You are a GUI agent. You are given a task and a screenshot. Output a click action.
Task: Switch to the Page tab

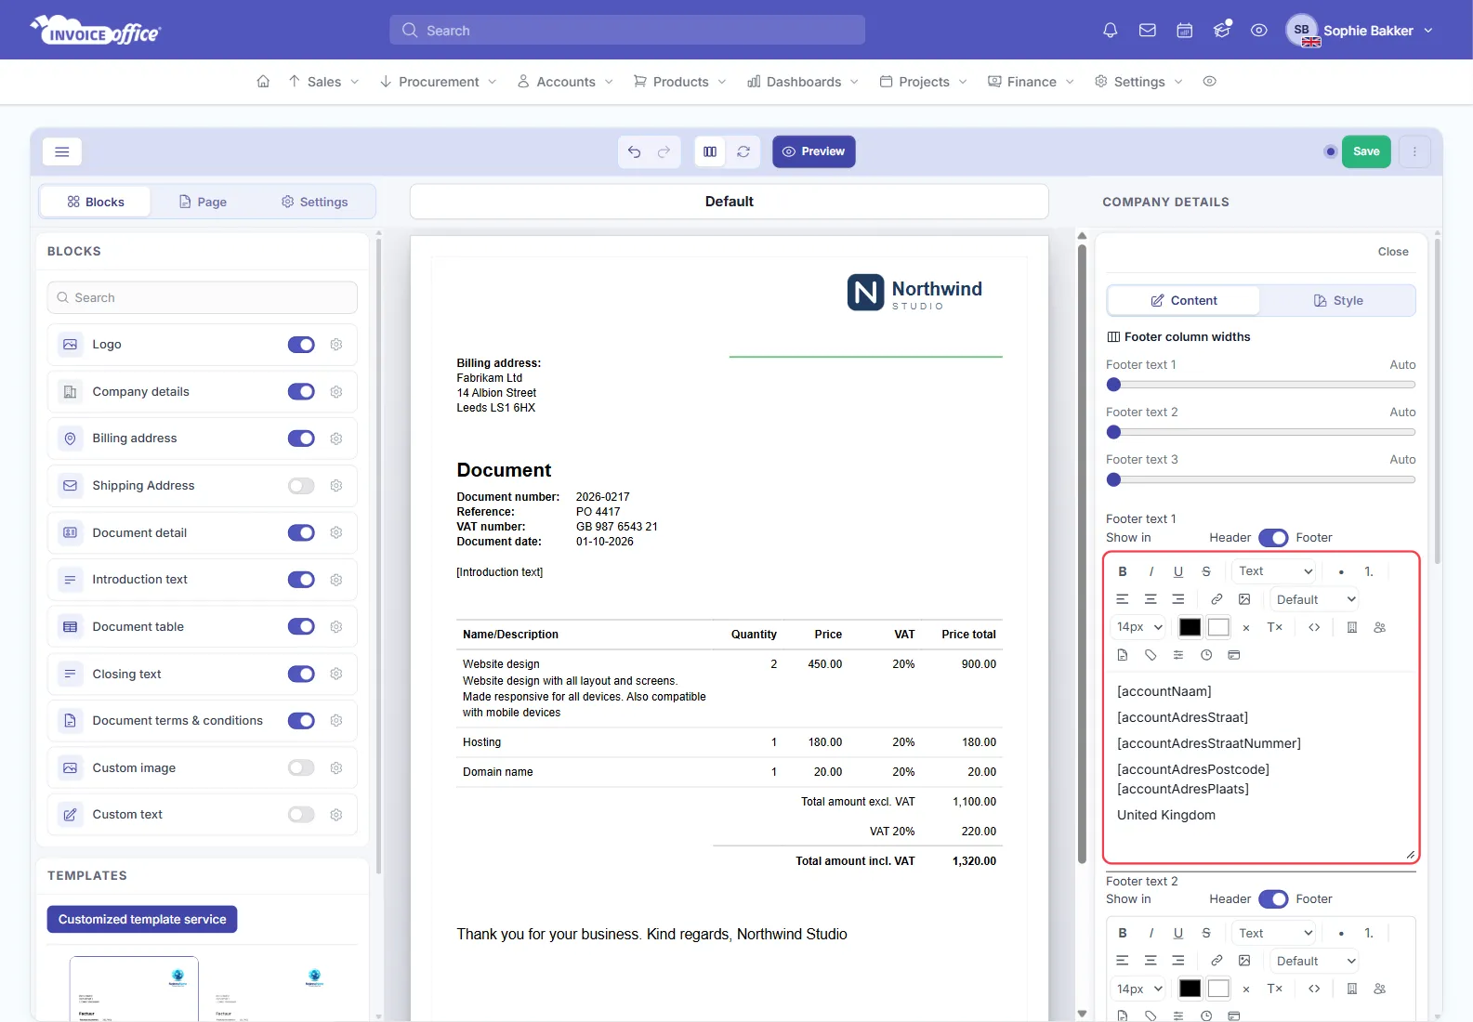tap(203, 202)
